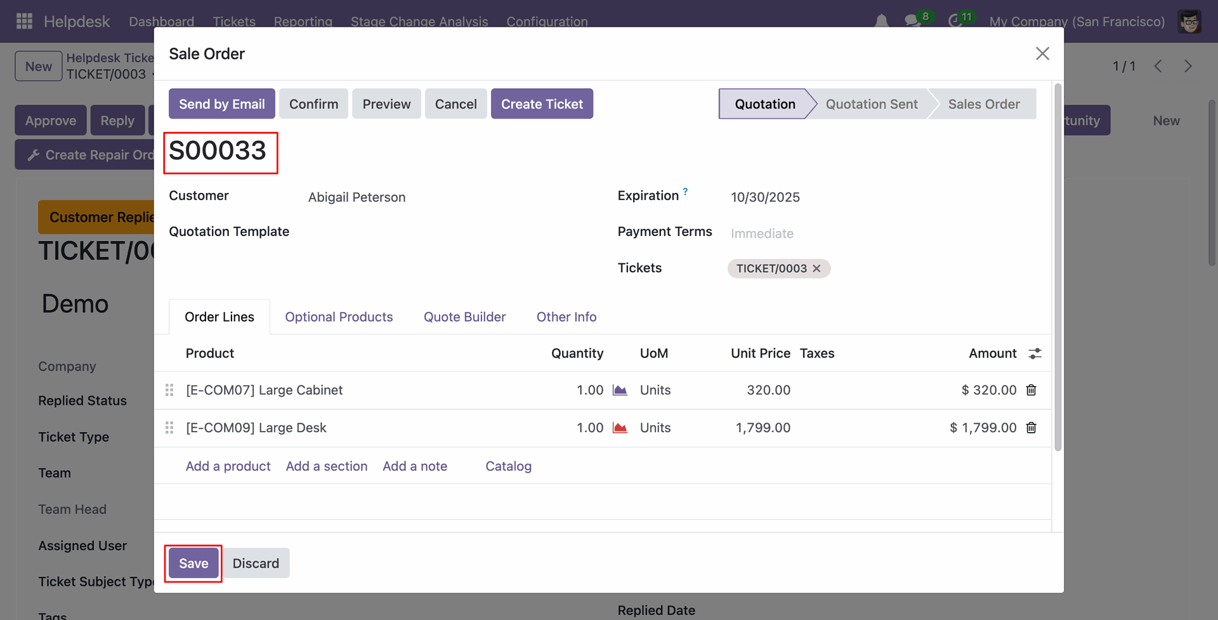Delete the Large Cabinet order line
The width and height of the screenshot is (1218, 620).
1031,390
